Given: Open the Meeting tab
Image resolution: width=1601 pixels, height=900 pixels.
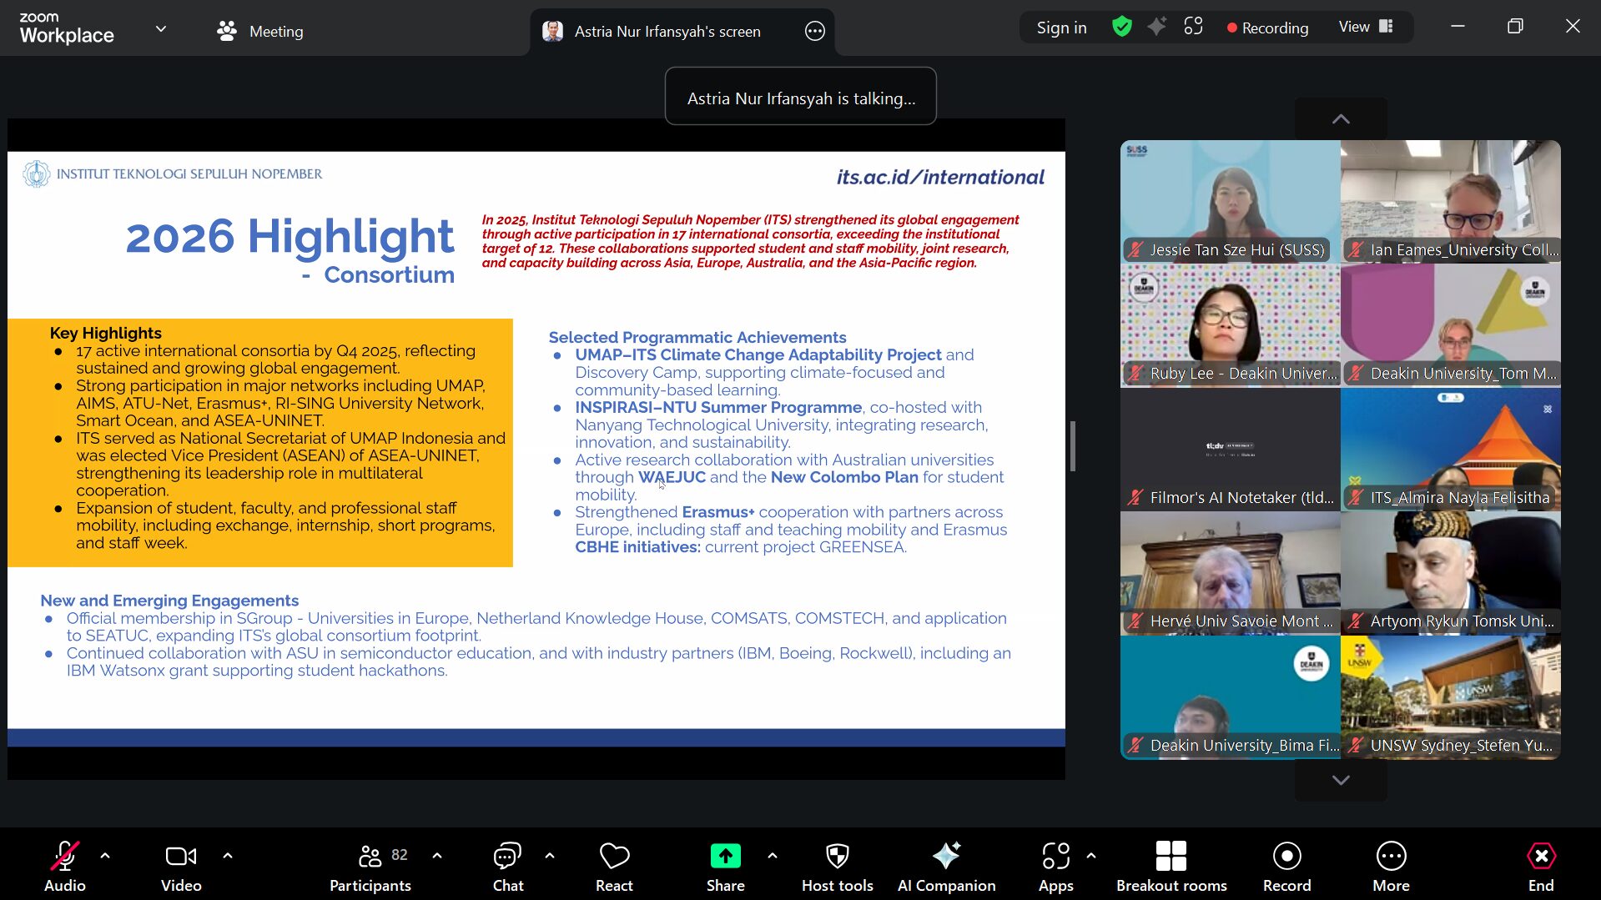Looking at the screenshot, I should [x=259, y=31].
